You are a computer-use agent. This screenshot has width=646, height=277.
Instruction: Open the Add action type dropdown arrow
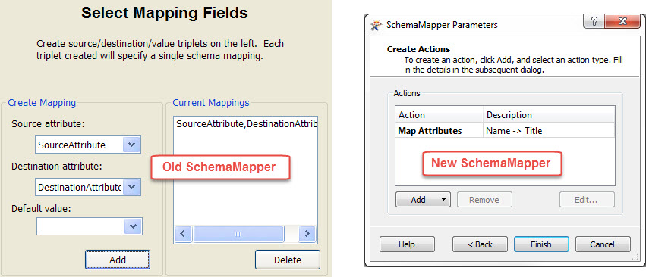point(443,199)
